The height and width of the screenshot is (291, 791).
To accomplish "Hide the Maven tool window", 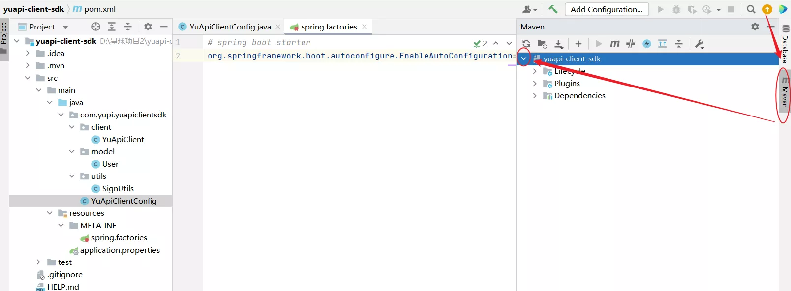I will tap(771, 27).
